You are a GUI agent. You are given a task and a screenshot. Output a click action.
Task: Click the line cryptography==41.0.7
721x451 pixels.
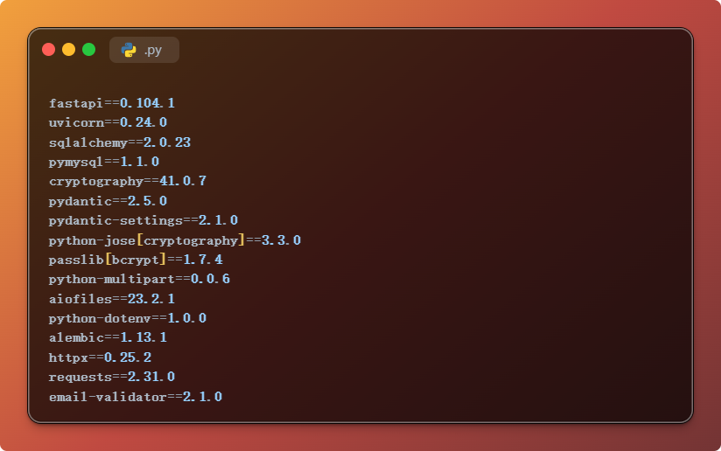point(128,181)
